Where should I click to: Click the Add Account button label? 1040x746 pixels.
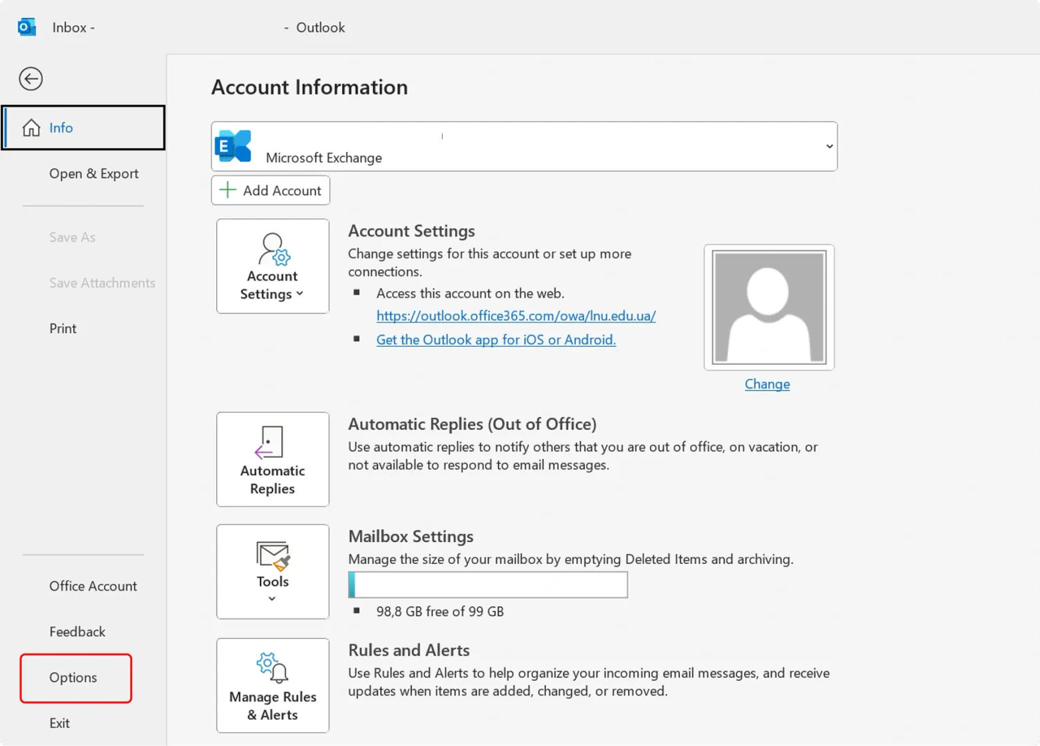click(x=282, y=190)
